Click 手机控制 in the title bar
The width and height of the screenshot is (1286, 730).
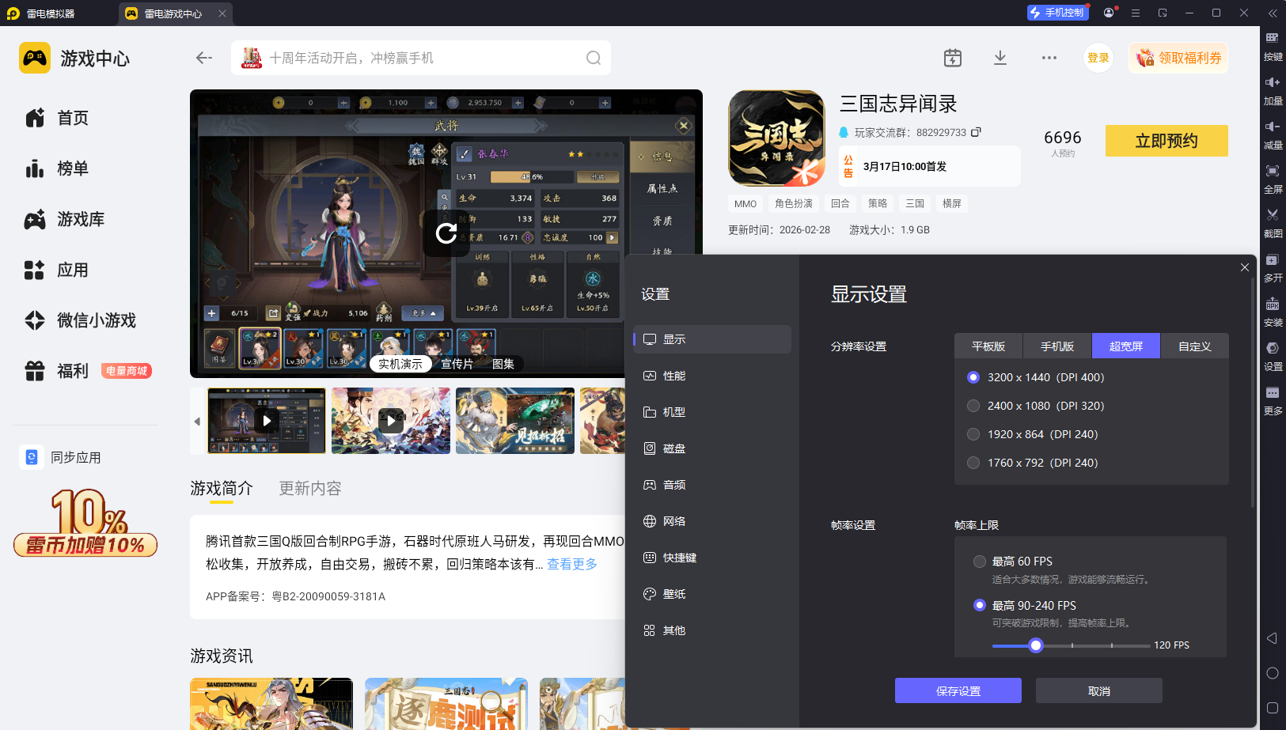(1057, 13)
